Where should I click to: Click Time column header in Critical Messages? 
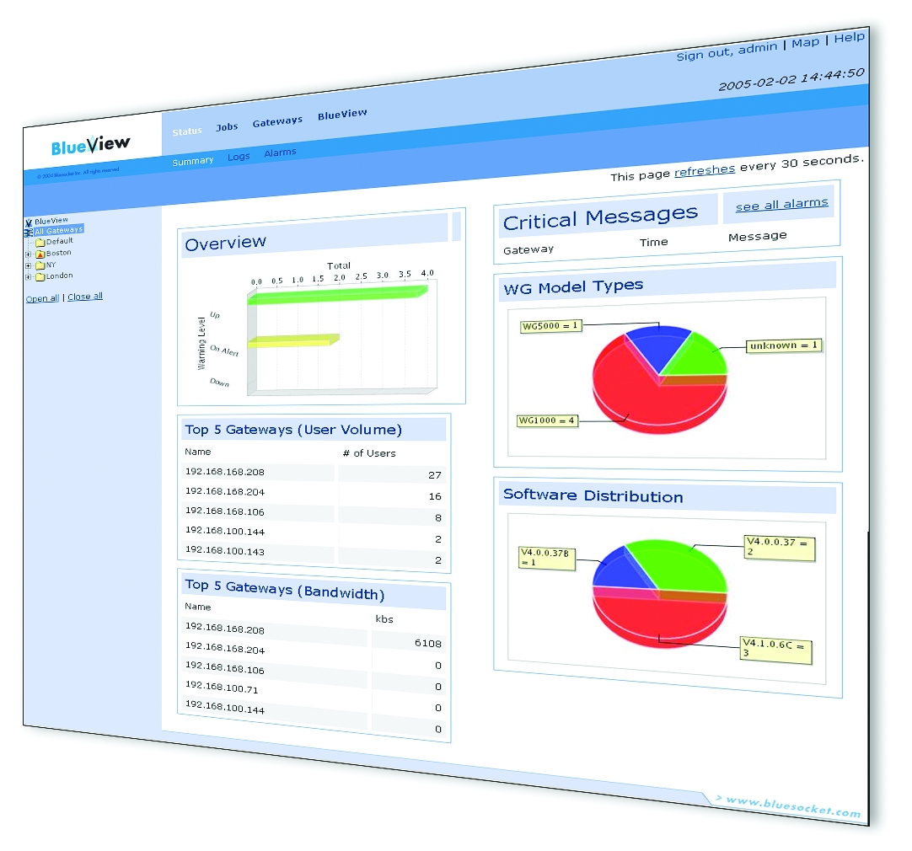tap(654, 243)
